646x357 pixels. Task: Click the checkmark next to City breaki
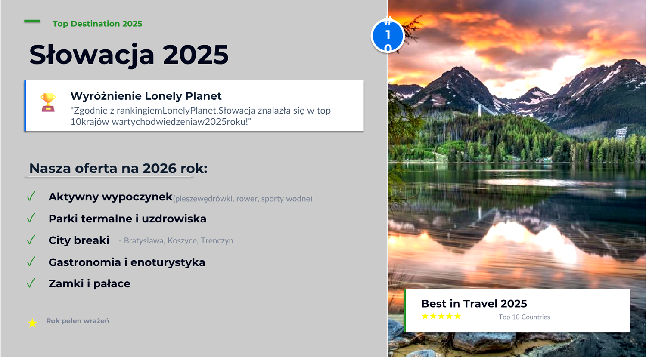coord(31,240)
